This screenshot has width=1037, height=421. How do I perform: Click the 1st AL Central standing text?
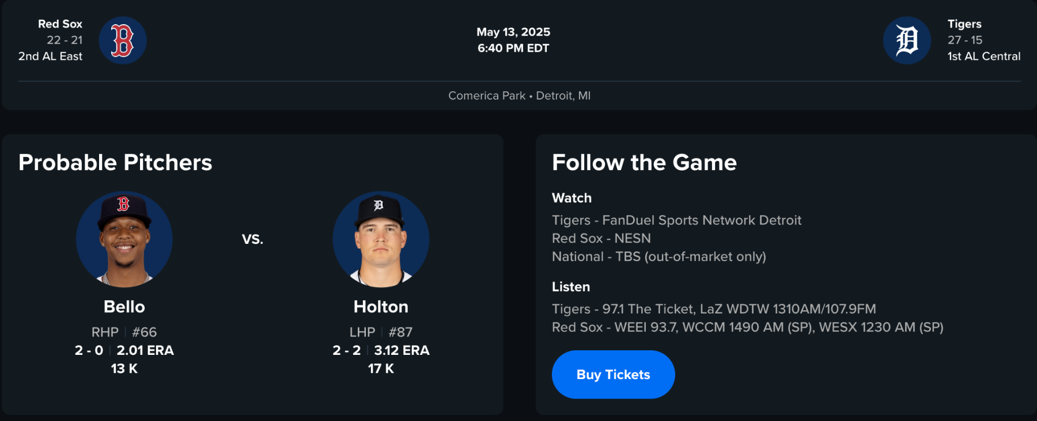tap(983, 56)
